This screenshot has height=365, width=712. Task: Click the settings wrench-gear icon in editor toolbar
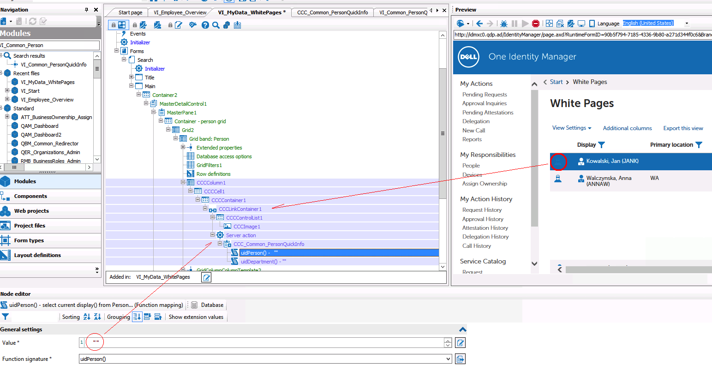tap(193, 25)
